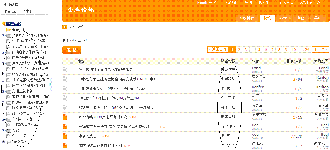
Task: Click topic icon for 东软收购海外导航软件公司
Action: click(x=65, y=146)
